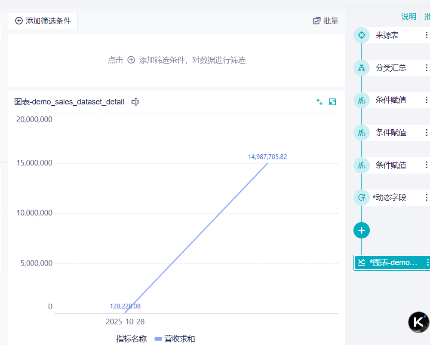430x345 pixels.
Task: Add a new step with plus button
Action: [x=362, y=230]
